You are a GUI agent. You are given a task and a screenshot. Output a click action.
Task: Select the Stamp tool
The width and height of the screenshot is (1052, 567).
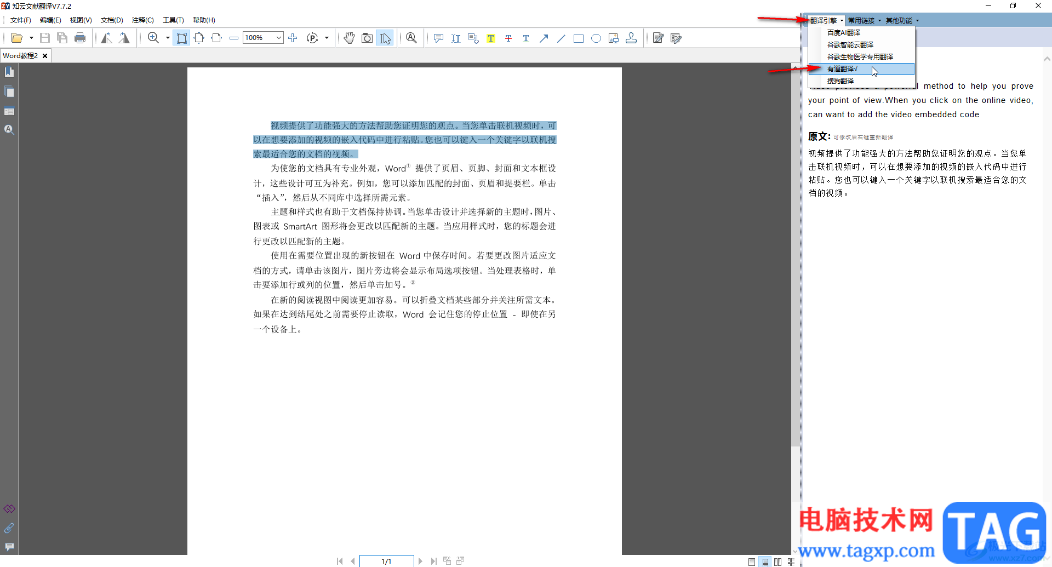pyautogui.click(x=631, y=38)
